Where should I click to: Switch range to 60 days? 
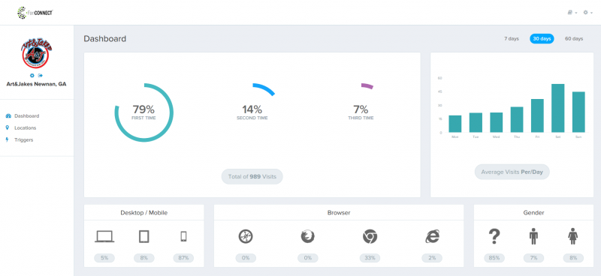(x=574, y=39)
